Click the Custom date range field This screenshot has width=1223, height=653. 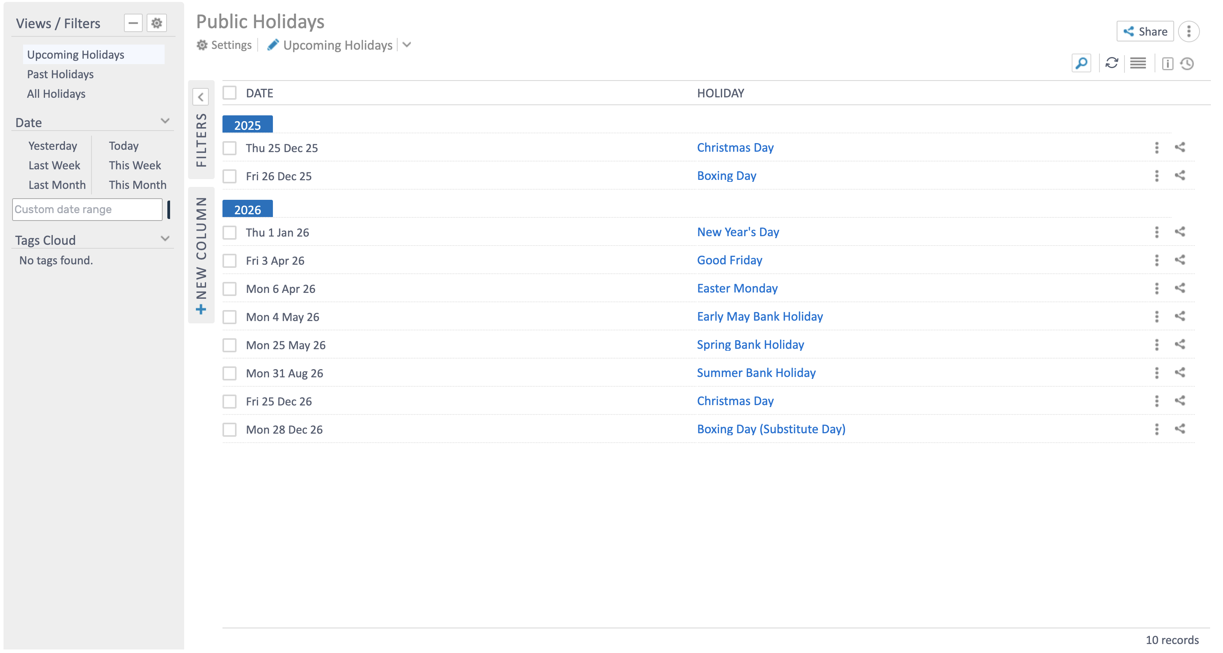87,210
